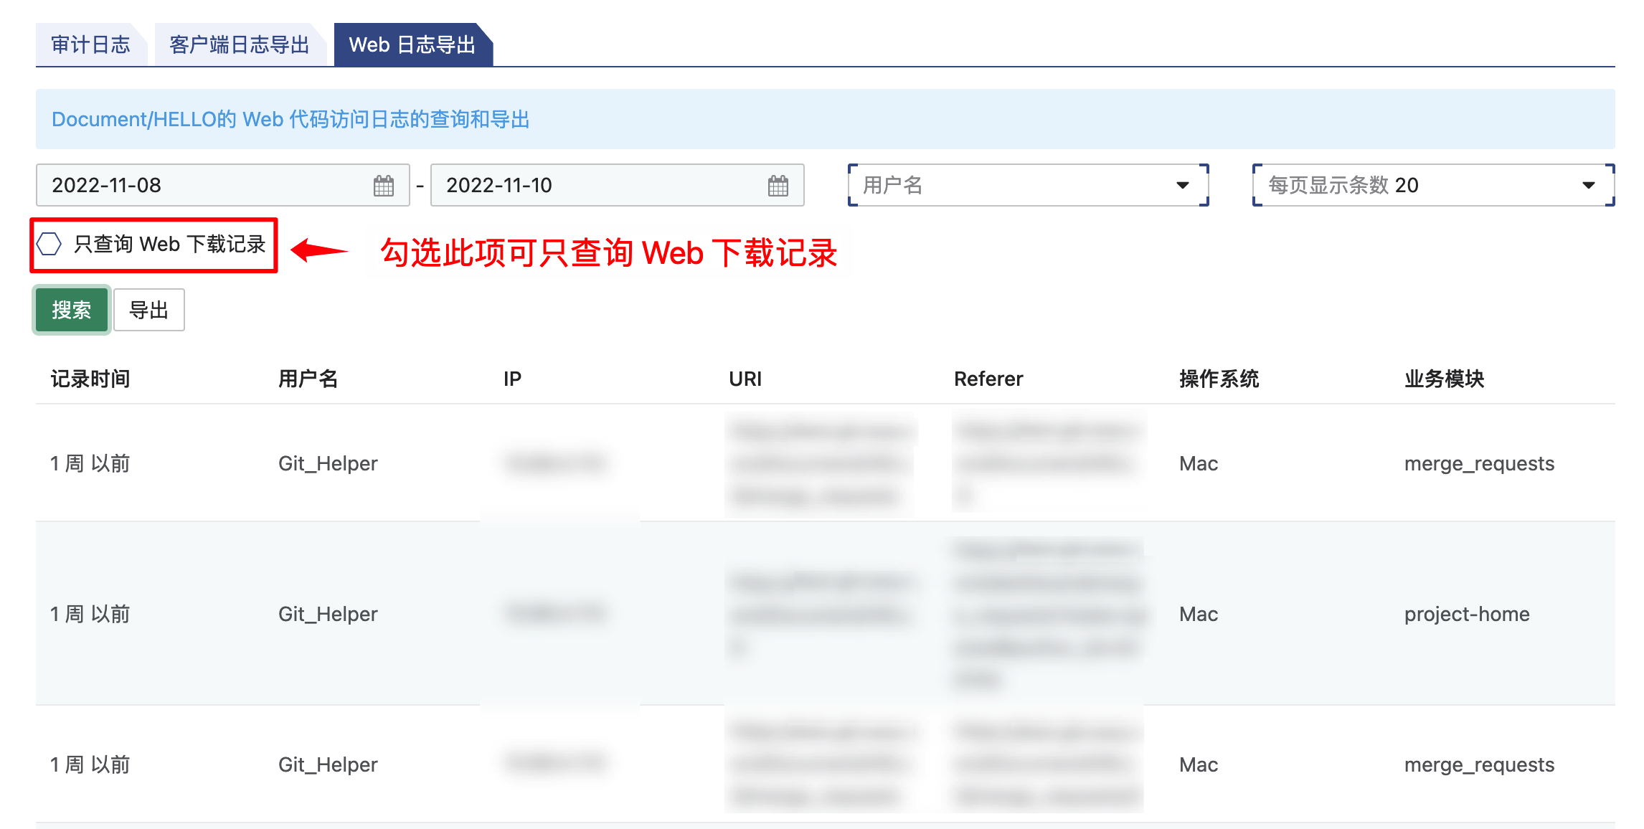The height and width of the screenshot is (829, 1644).
Task: Click blue Document/HELLO info banner text
Action: (290, 119)
